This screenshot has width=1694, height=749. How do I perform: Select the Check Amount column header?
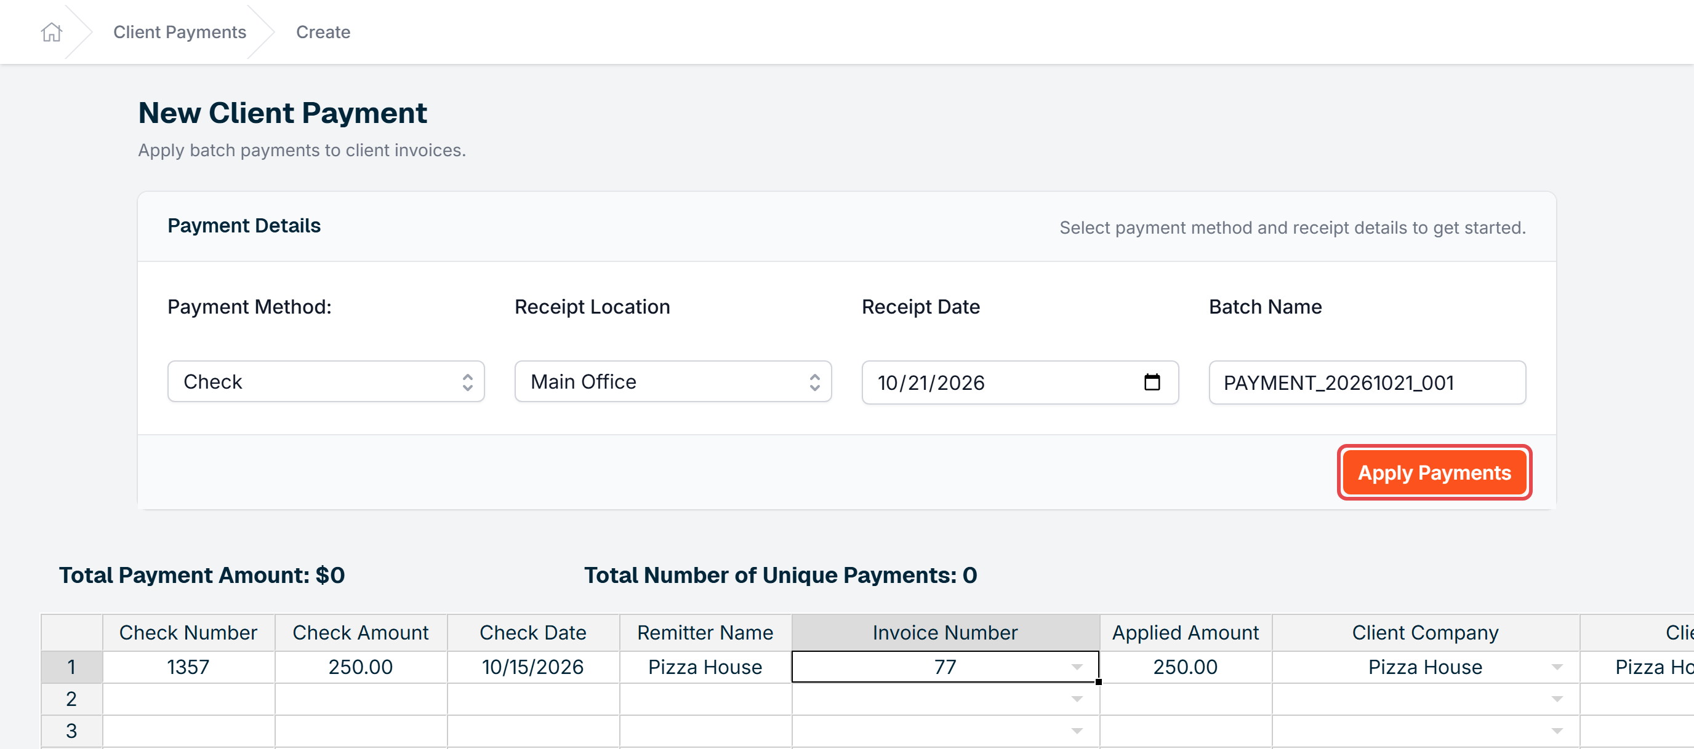tap(360, 633)
